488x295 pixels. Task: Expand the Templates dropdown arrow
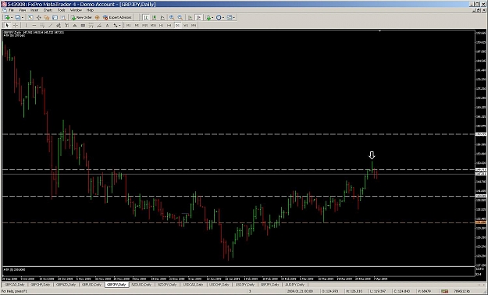(x=234, y=18)
